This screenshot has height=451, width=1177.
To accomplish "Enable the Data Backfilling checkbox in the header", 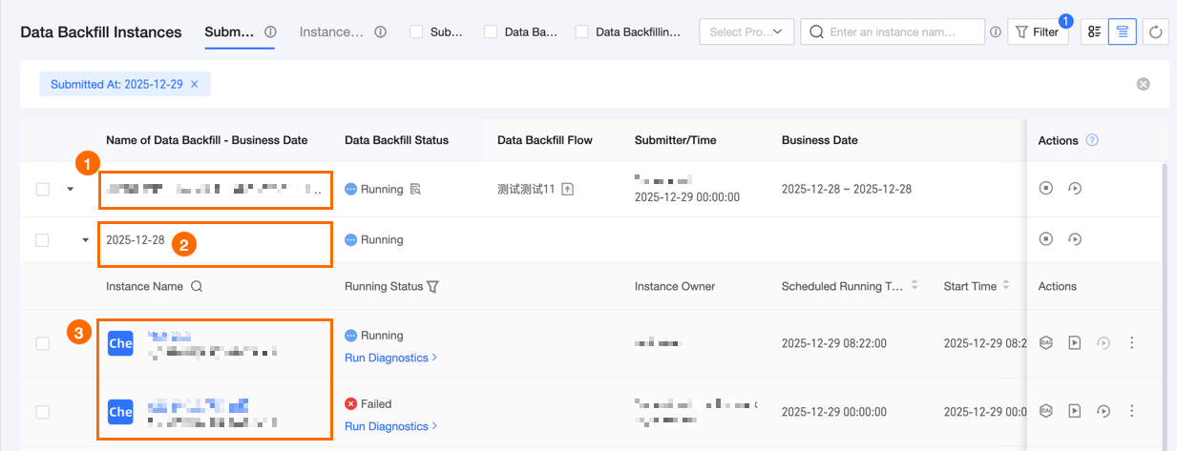I will click(582, 31).
